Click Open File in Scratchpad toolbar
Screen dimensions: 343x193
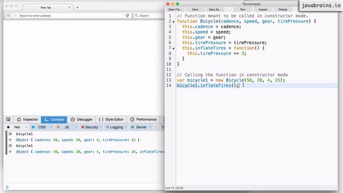[x=175, y=10]
